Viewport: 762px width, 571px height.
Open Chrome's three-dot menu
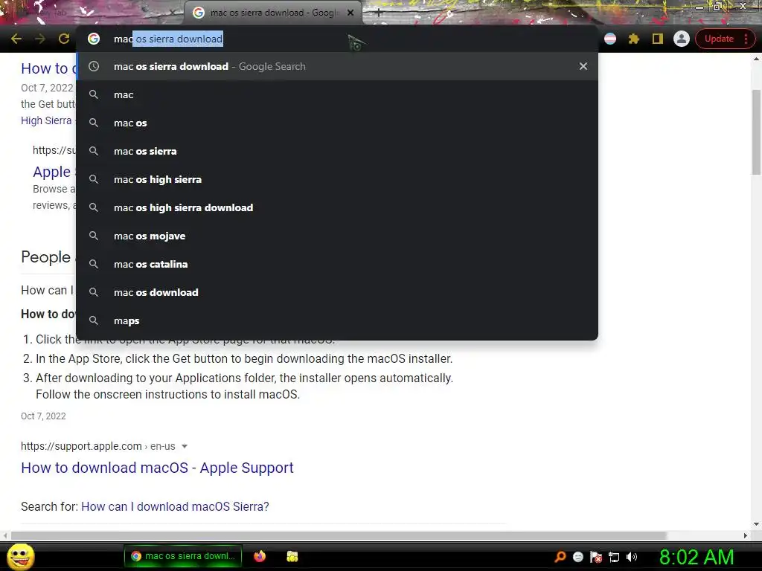tap(746, 39)
